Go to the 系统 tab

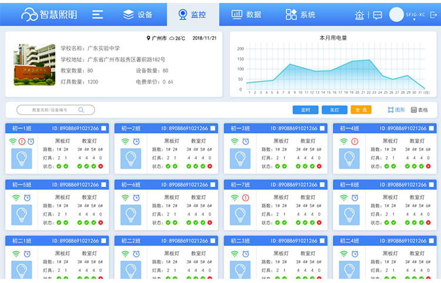pyautogui.click(x=300, y=15)
